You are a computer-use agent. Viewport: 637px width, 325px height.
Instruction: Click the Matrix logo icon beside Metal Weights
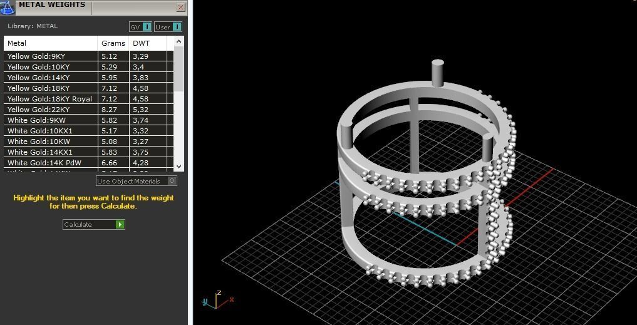(8, 7)
